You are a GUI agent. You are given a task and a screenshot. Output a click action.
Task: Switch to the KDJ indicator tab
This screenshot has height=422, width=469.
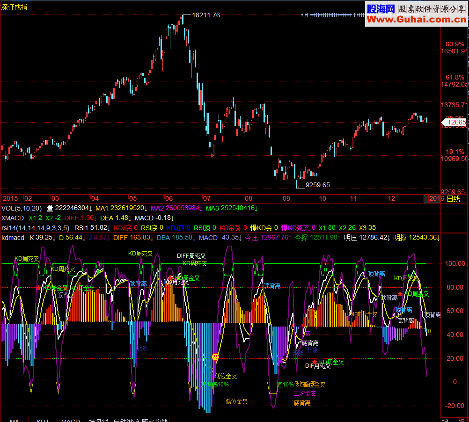click(43, 420)
